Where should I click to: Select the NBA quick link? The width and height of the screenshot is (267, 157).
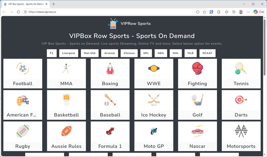click(x=161, y=53)
